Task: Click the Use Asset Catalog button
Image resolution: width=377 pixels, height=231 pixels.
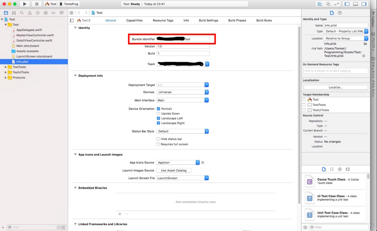Action: (174, 170)
